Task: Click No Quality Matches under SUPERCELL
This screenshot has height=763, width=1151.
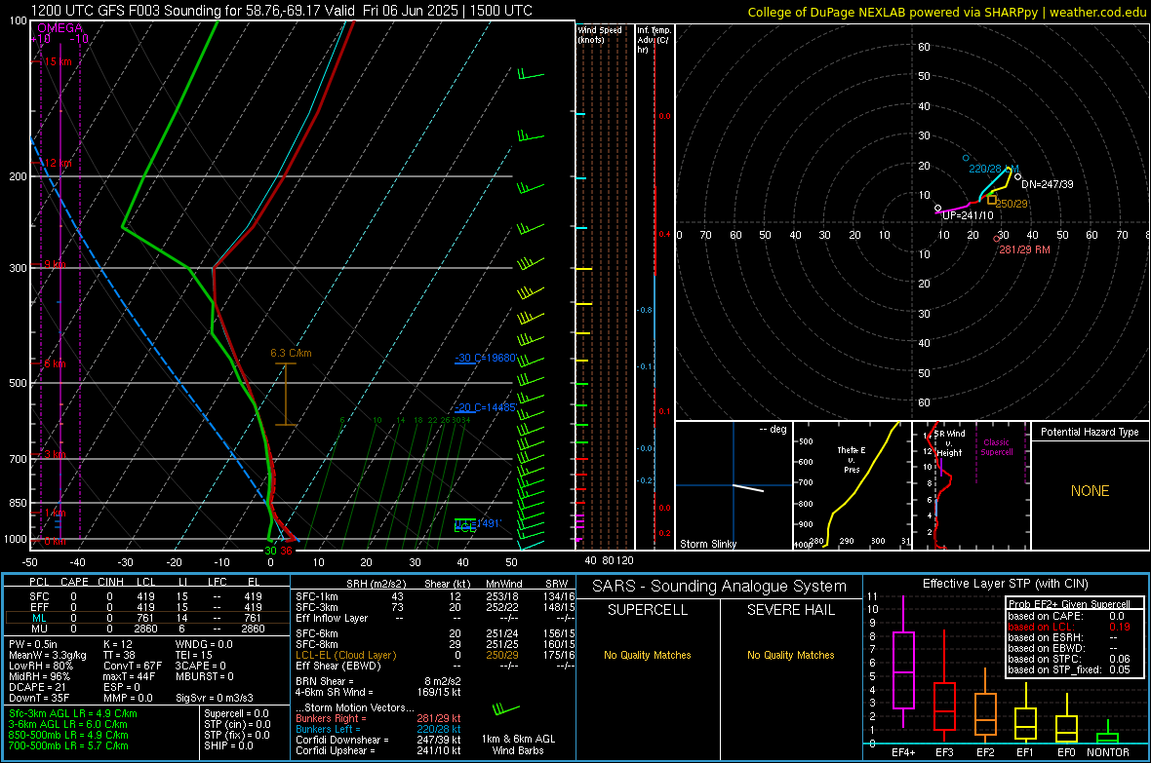Action: click(x=648, y=655)
